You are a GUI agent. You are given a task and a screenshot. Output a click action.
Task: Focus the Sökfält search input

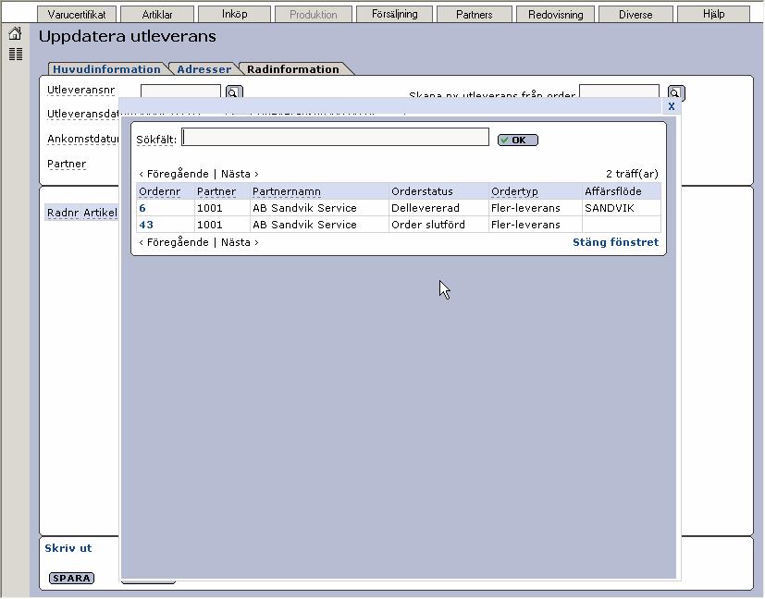coord(335,138)
